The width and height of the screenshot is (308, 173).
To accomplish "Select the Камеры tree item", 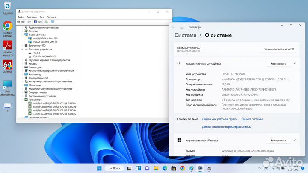I will [33, 64].
